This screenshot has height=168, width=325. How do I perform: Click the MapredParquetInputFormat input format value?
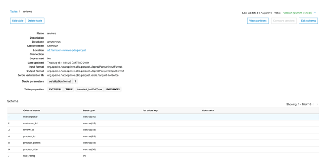pyautogui.click(x=84, y=67)
